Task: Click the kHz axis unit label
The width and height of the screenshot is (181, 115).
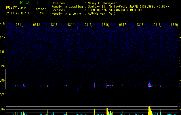Action: click(3, 23)
